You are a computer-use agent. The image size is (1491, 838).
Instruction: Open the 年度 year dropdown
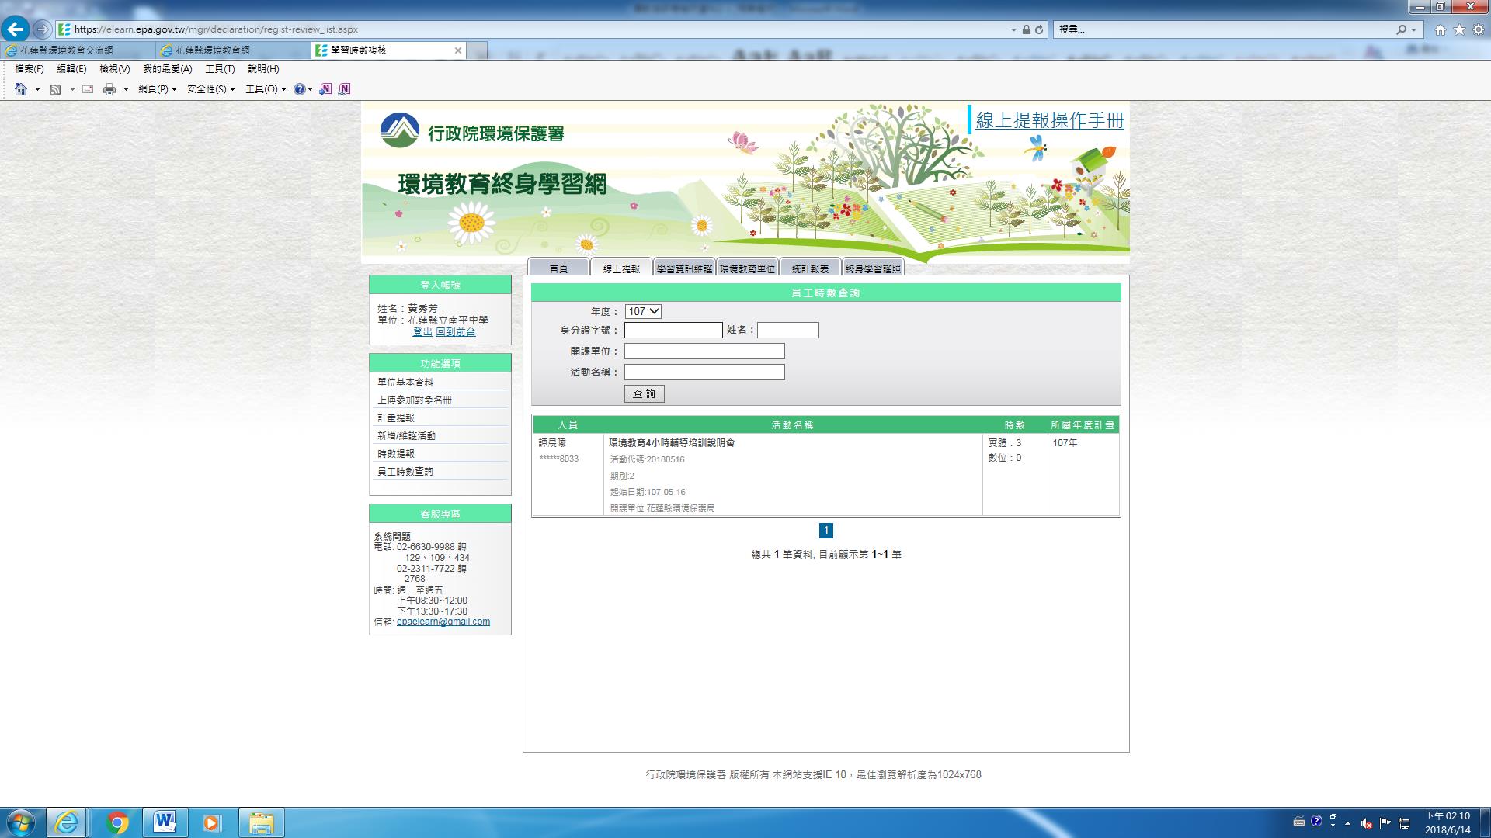coord(643,311)
